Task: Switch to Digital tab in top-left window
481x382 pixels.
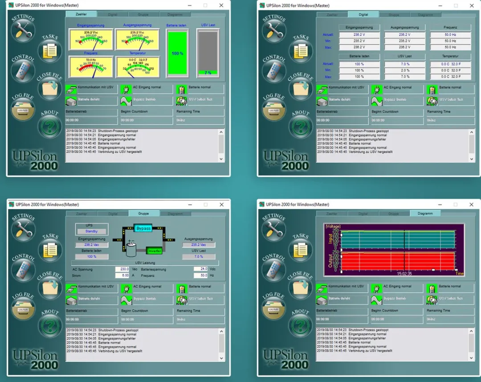Action: 113,14
